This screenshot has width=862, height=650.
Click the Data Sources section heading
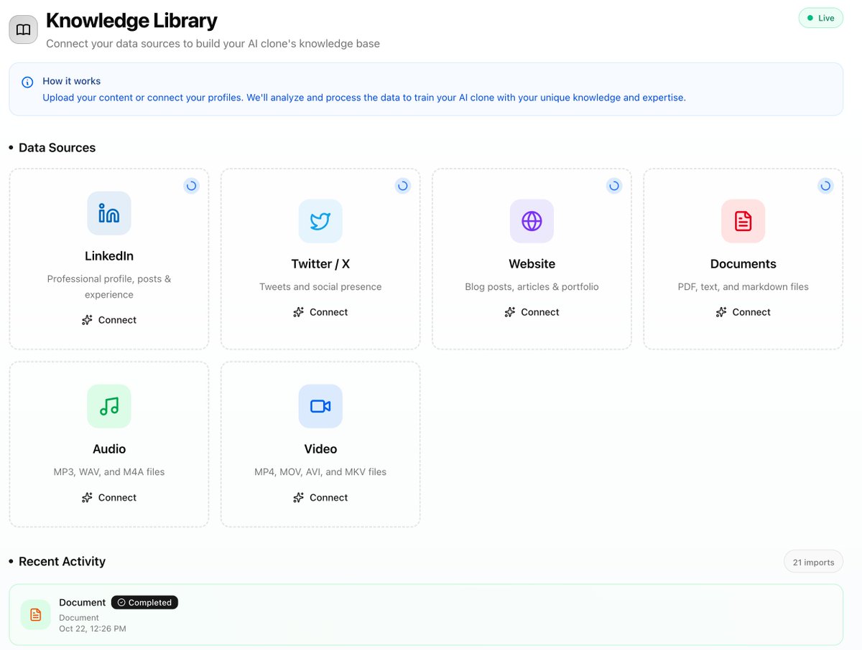pyautogui.click(x=57, y=148)
